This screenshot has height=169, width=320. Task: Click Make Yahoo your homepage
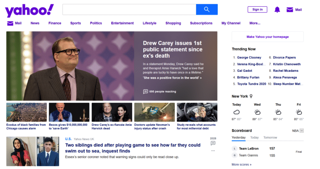[267, 37]
